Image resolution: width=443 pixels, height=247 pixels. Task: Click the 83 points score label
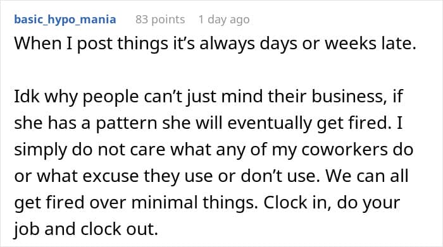(x=160, y=20)
